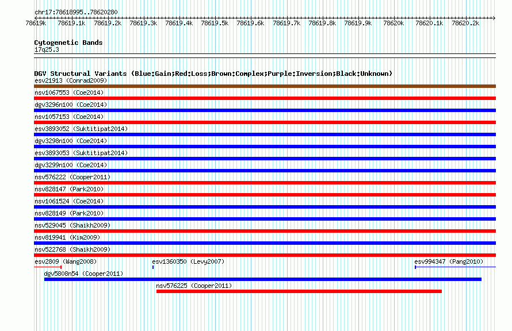Click the red nsv1057153 loss bar
The image size is (512, 331).
tap(265, 122)
